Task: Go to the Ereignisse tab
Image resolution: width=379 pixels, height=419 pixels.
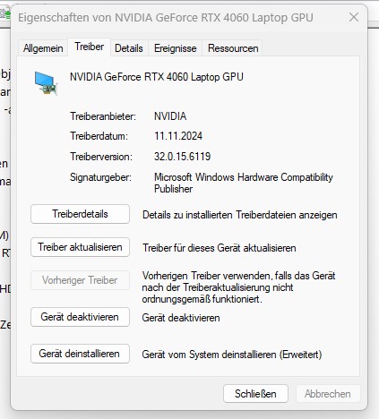Action: [x=176, y=48]
